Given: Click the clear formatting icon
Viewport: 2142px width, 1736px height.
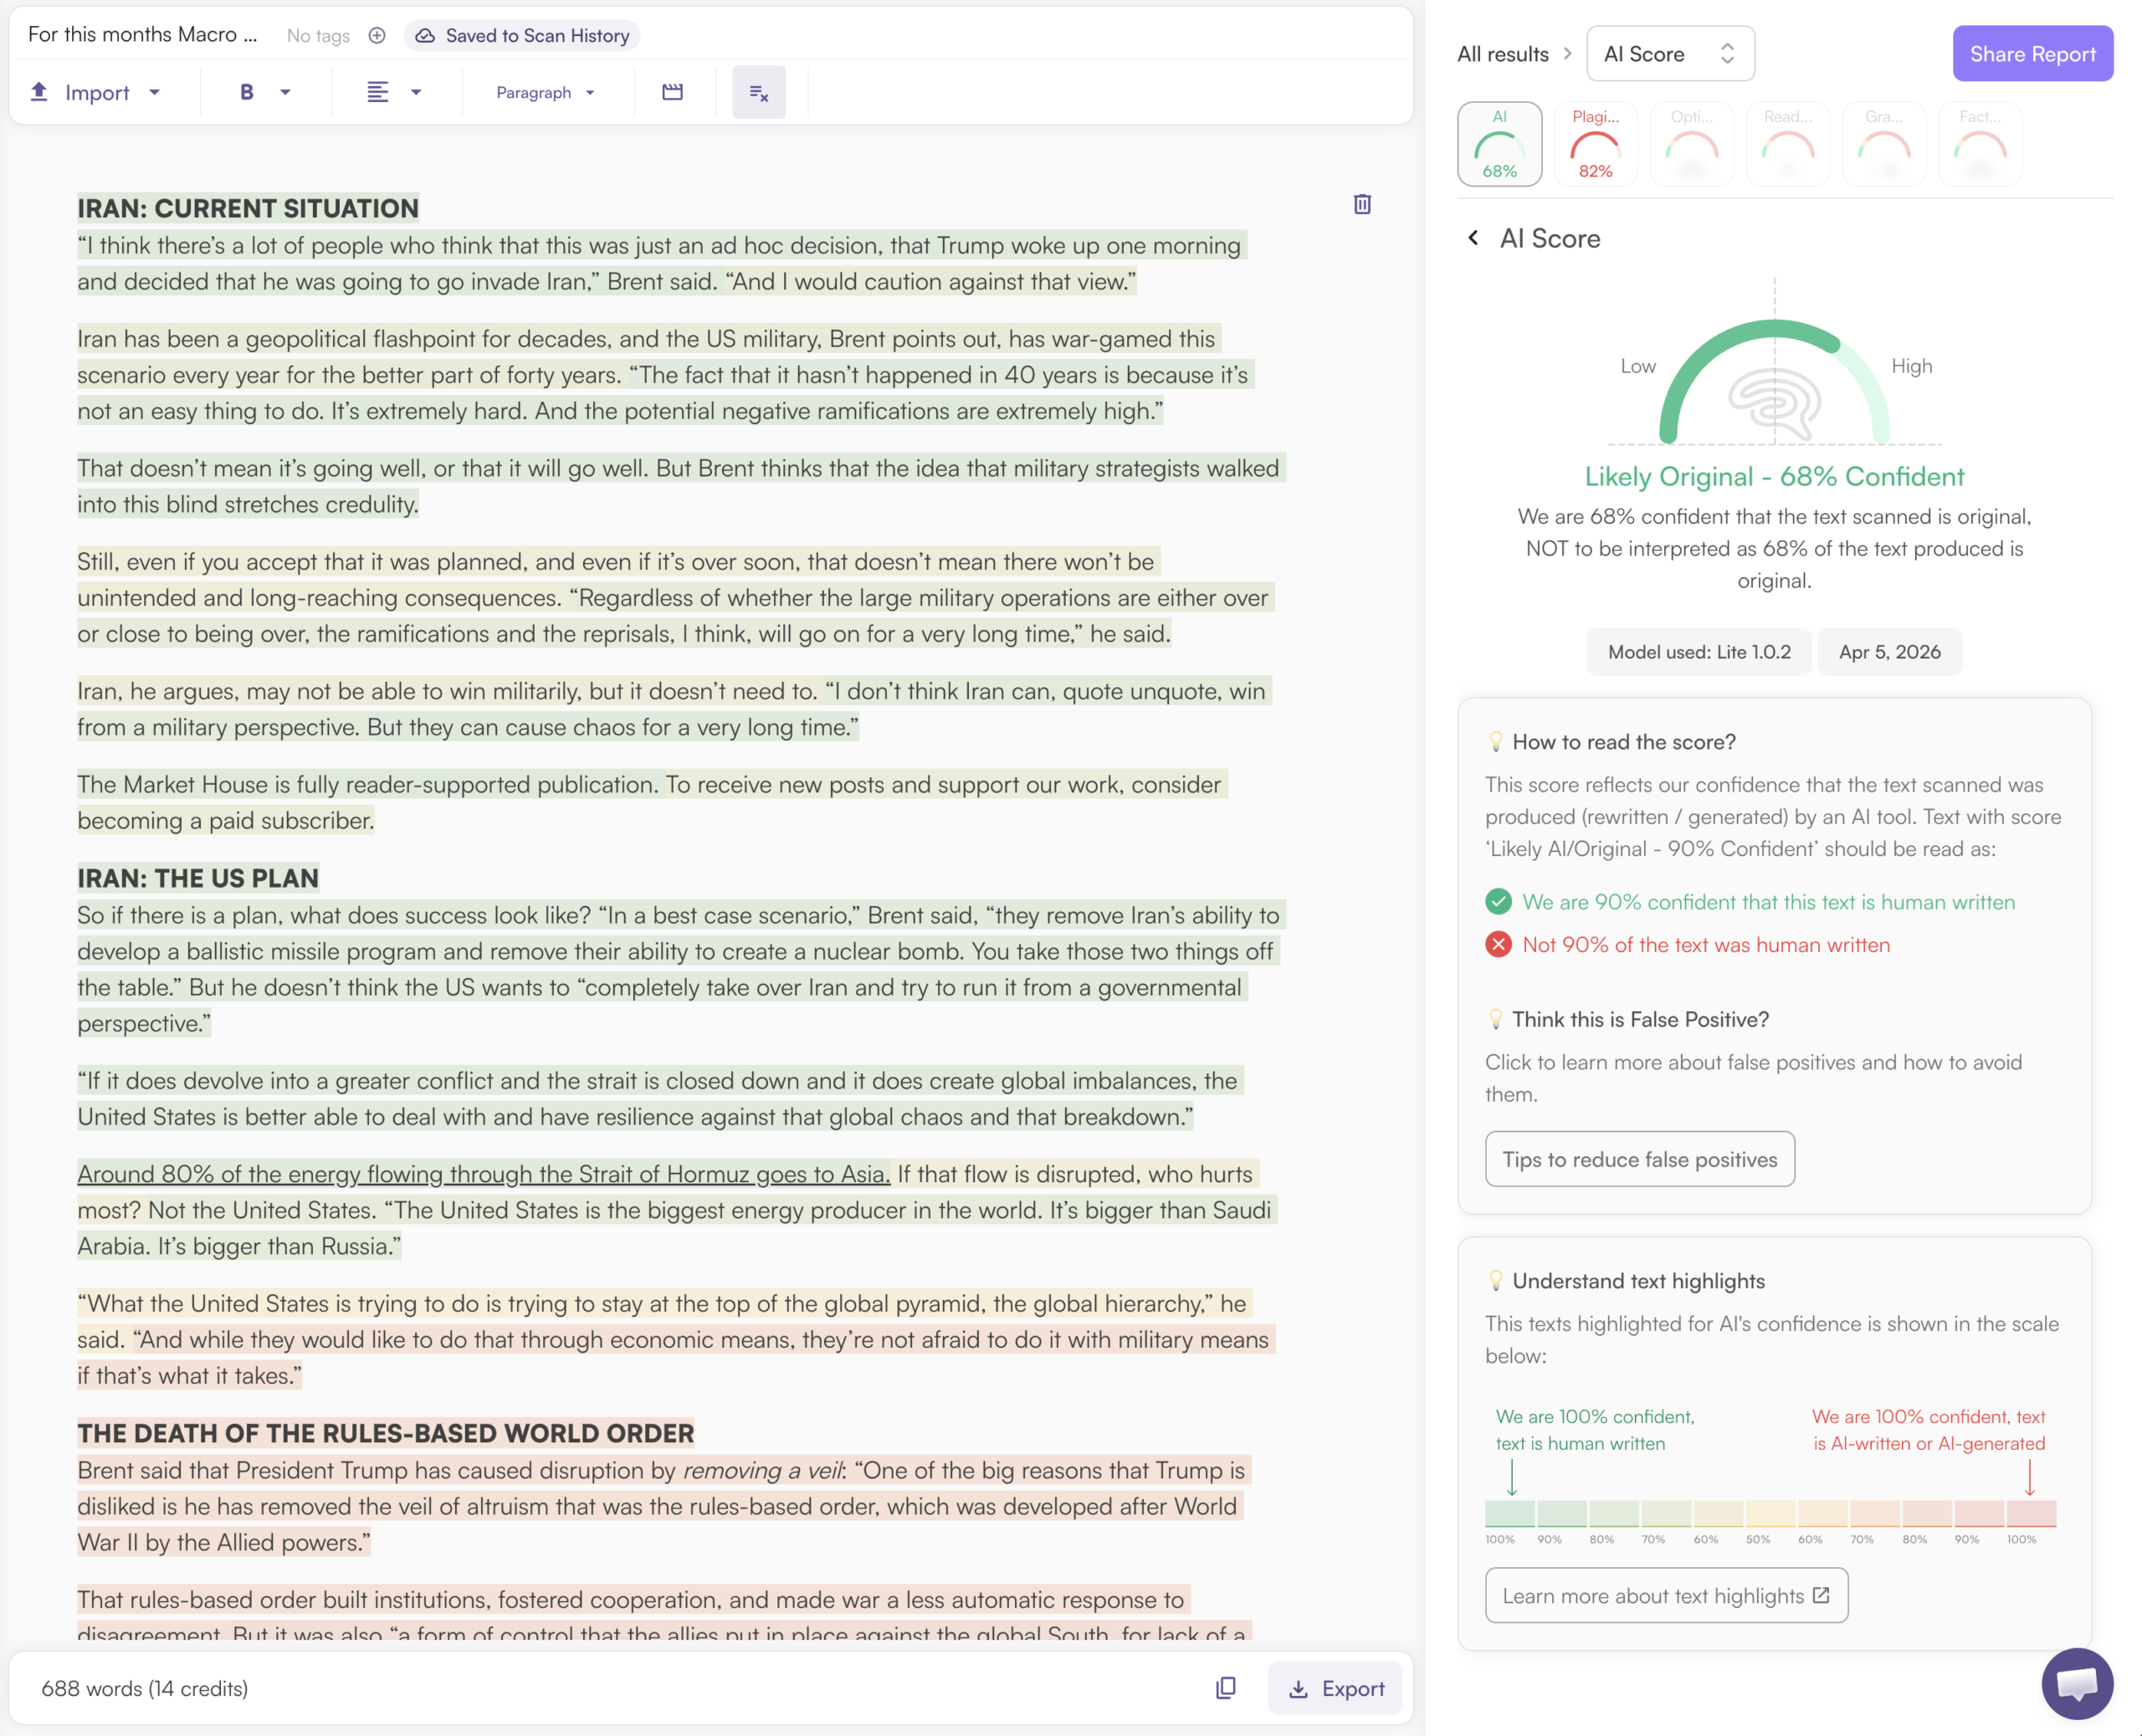Looking at the screenshot, I should point(758,92).
